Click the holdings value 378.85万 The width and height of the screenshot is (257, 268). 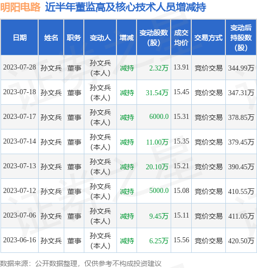click(241, 117)
